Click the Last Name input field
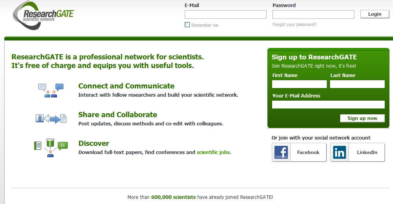Viewport: 393px width, 204px height. coord(357,84)
